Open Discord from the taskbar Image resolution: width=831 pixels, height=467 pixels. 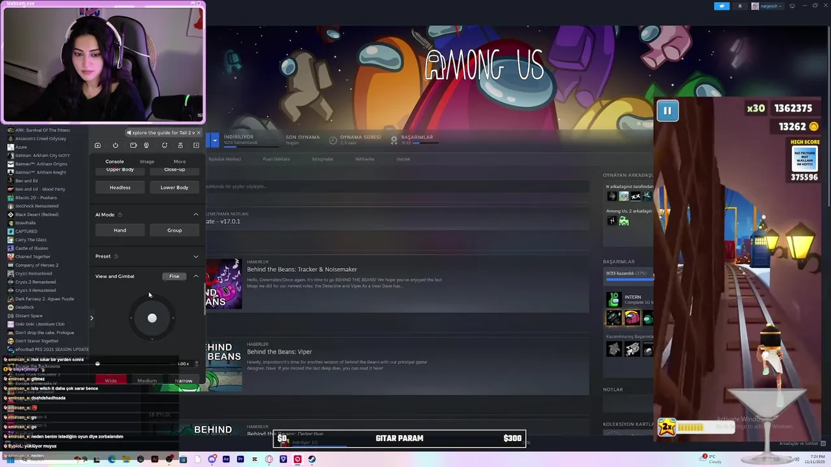coord(212,459)
